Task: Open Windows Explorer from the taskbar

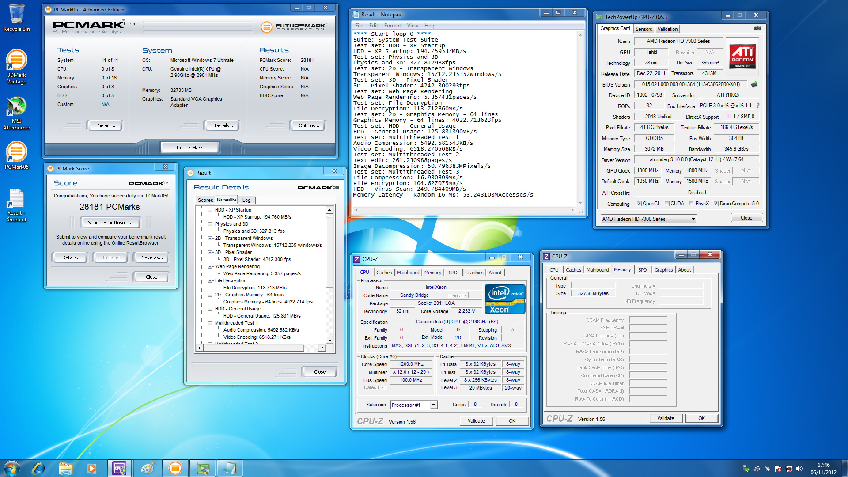Action: [x=65, y=468]
